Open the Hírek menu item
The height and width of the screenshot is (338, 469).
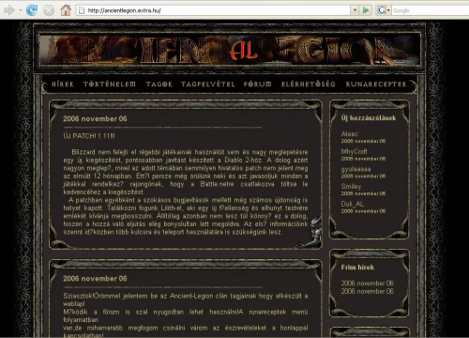[63, 84]
